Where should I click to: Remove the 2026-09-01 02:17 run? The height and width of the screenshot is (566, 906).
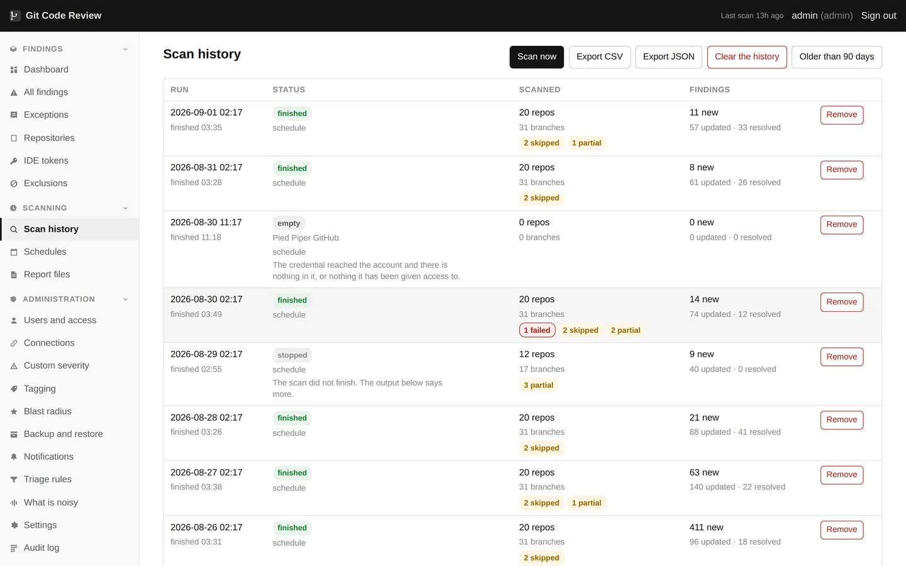842,115
